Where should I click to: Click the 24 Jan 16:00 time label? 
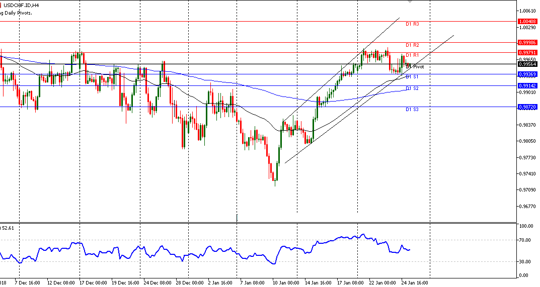point(415,282)
